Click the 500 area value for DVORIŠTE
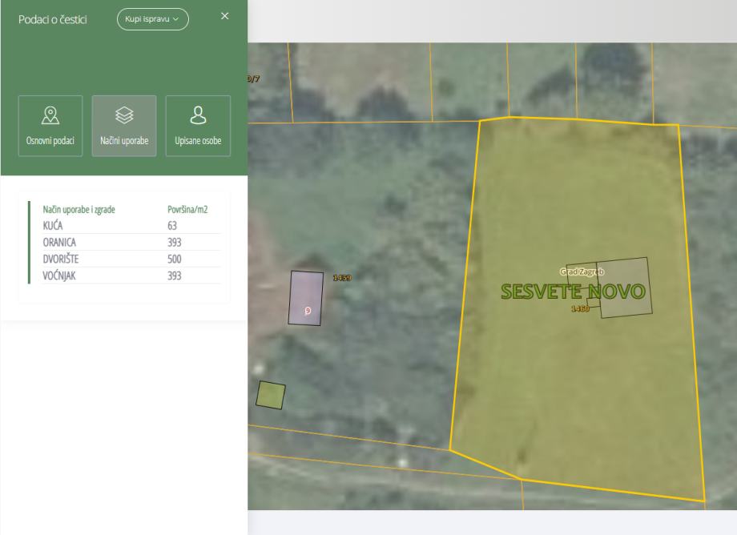This screenshot has height=535, width=737. point(175,259)
